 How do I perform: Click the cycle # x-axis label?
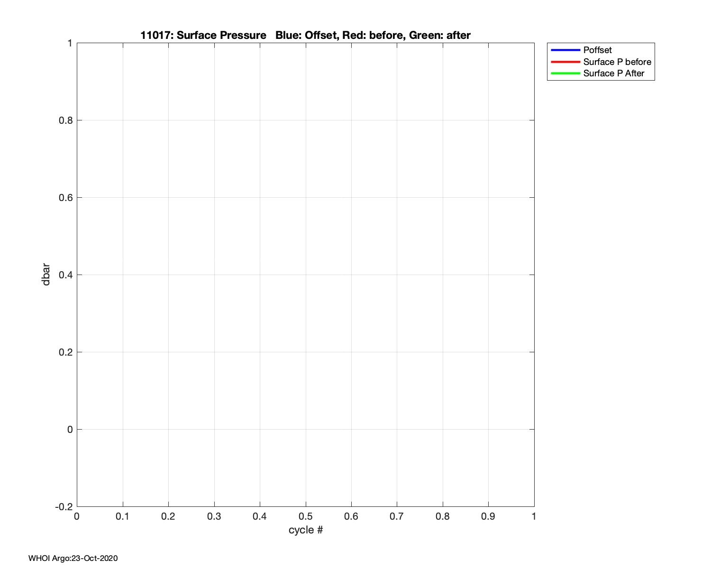click(x=306, y=530)
